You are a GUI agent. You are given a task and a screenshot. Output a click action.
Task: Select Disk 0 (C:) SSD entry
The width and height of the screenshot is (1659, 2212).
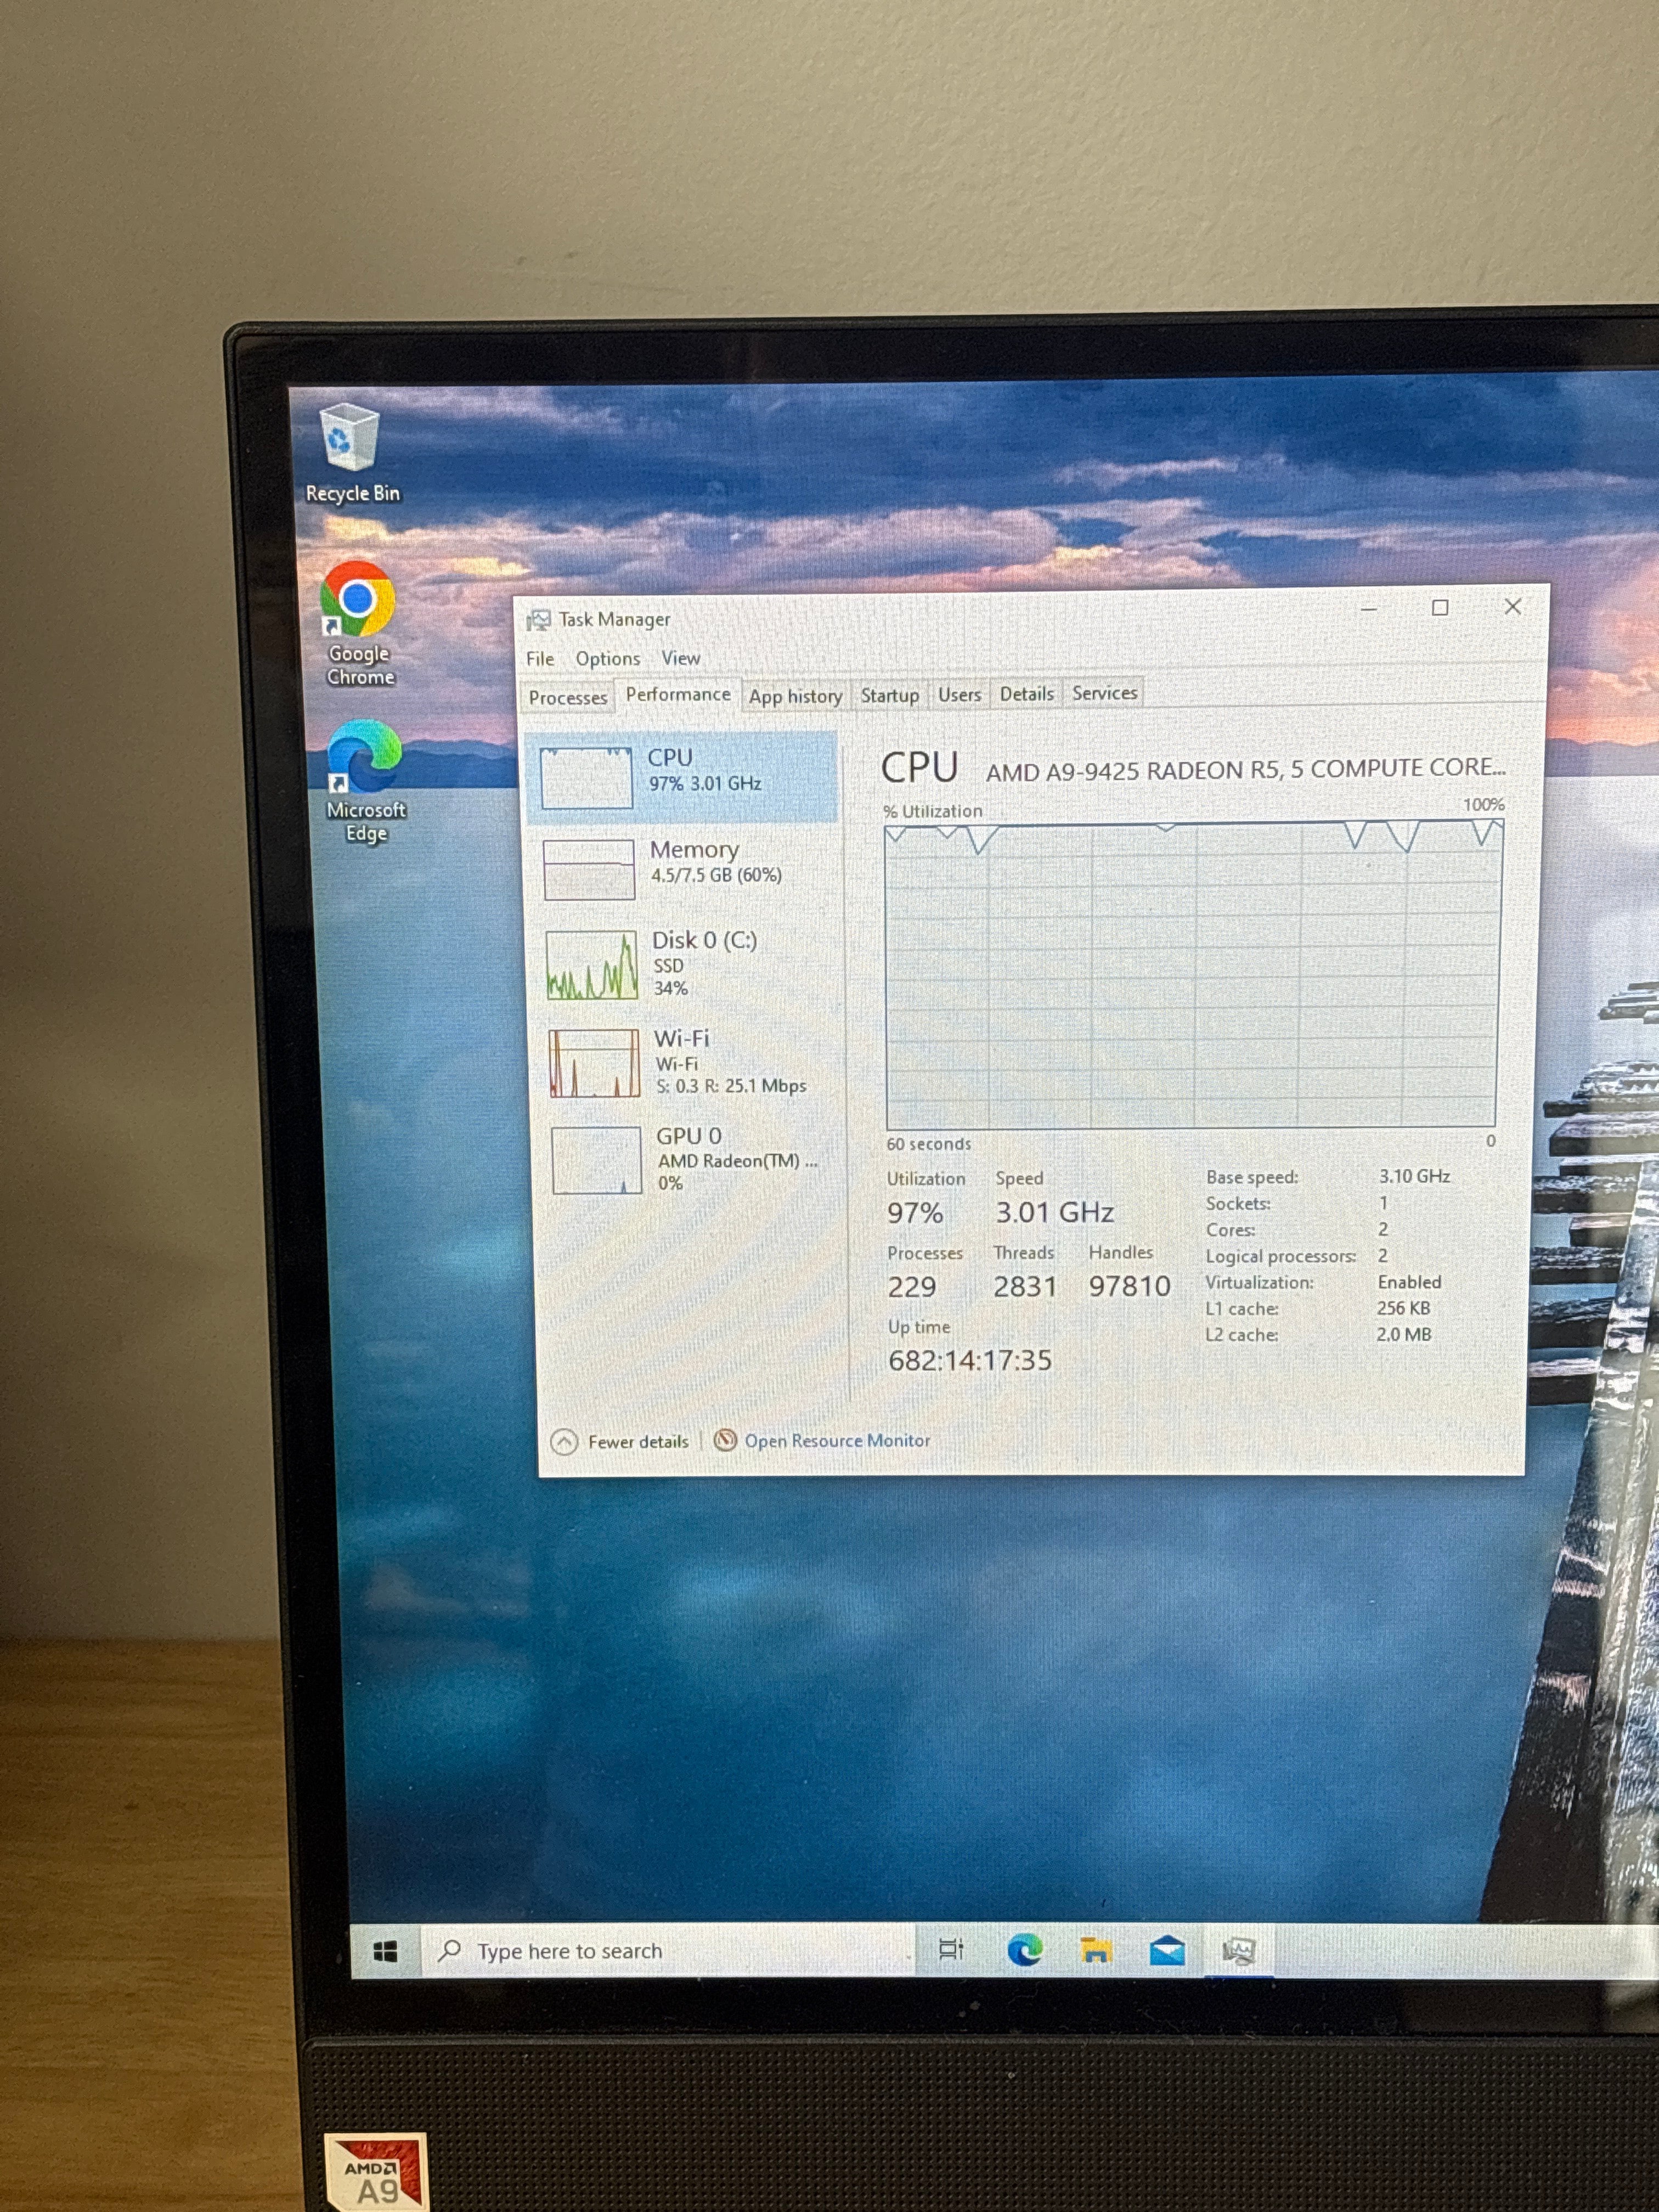click(x=688, y=964)
